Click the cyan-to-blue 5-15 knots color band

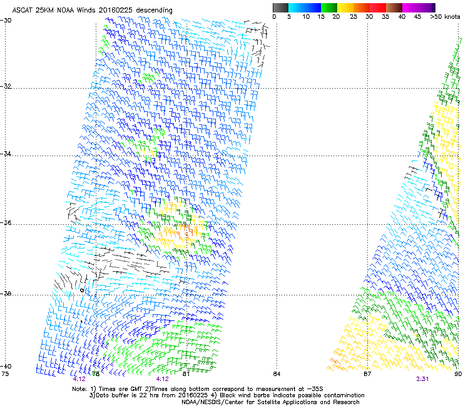pos(305,7)
